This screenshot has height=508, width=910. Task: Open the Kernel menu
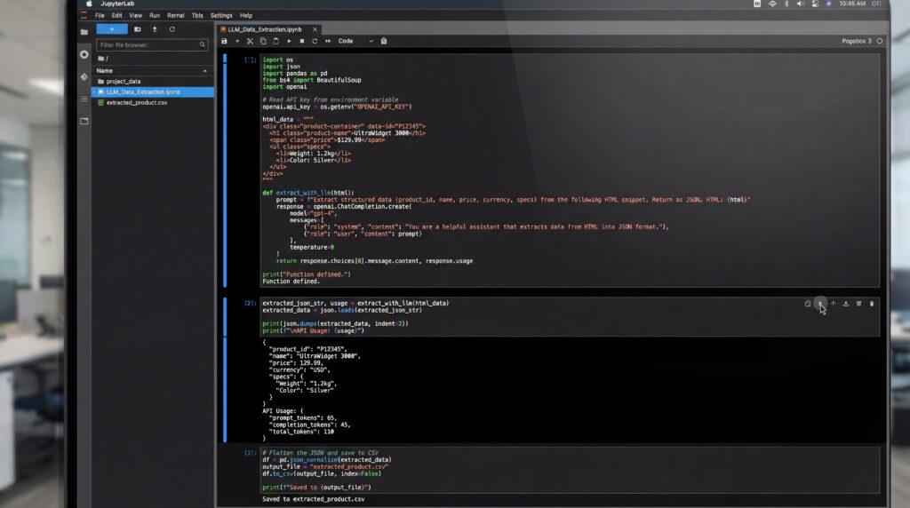[x=175, y=16]
